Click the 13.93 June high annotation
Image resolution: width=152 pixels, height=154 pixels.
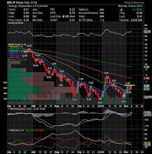tap(29, 46)
